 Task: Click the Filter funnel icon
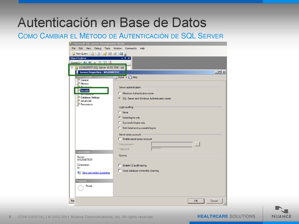click(x=100, y=62)
